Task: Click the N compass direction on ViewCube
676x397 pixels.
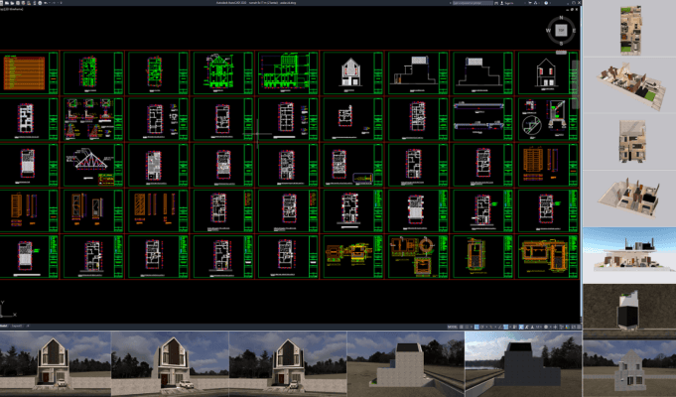Action: (x=561, y=18)
